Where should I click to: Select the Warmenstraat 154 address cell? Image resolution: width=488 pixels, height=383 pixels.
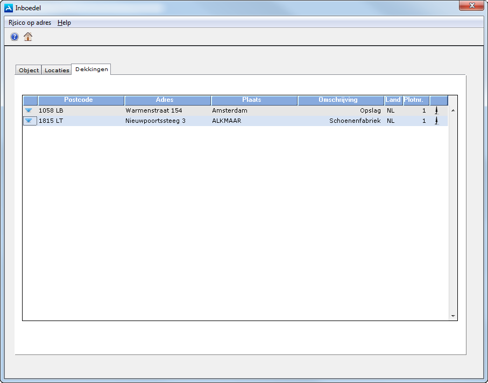click(154, 110)
